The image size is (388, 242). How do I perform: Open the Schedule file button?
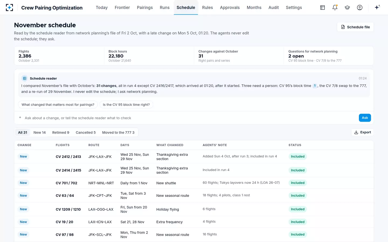click(x=355, y=27)
